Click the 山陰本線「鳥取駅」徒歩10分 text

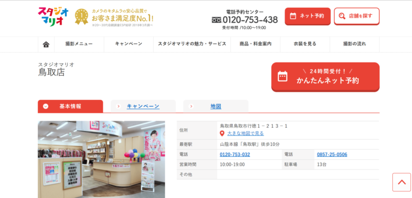click(x=249, y=144)
